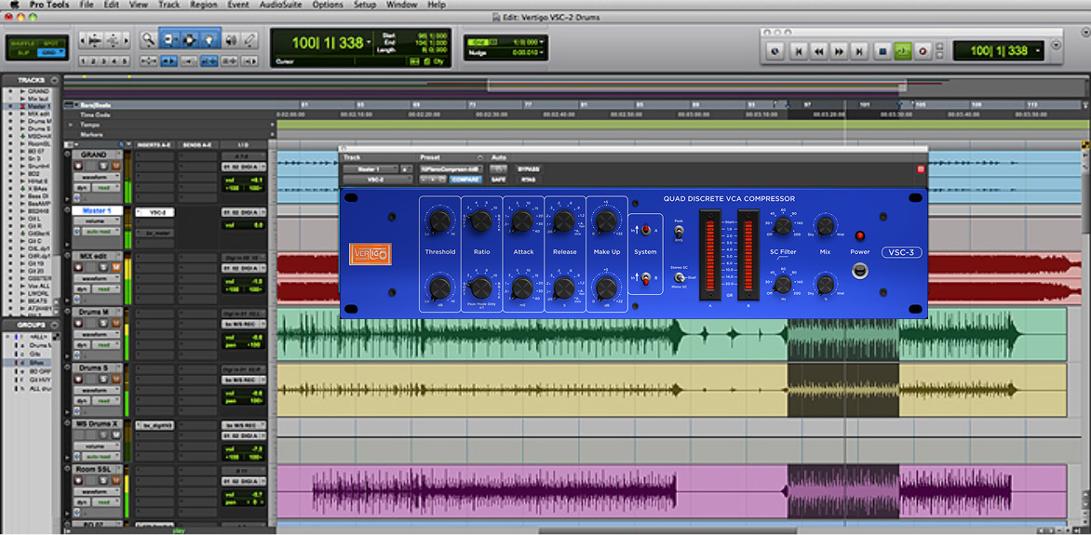The height and width of the screenshot is (535, 1091).
Task: Open main counter format dropdown arrow
Action: (x=368, y=43)
